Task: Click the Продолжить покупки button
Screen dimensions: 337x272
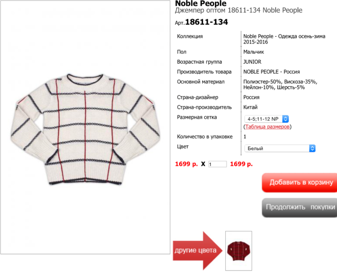Action: [299, 207]
